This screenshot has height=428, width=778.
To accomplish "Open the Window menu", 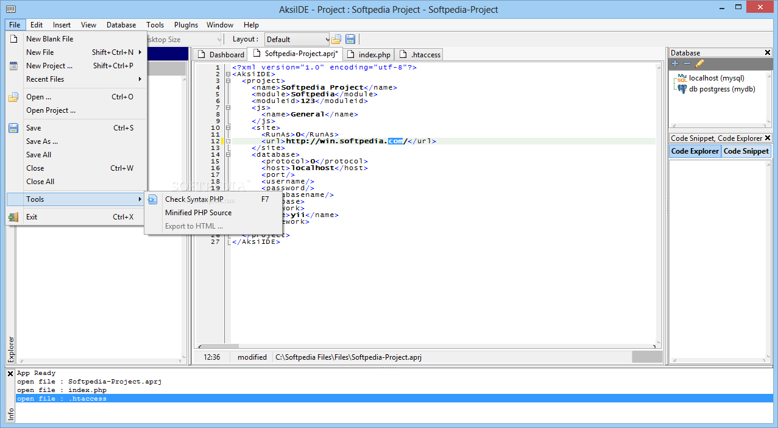I will [x=220, y=25].
